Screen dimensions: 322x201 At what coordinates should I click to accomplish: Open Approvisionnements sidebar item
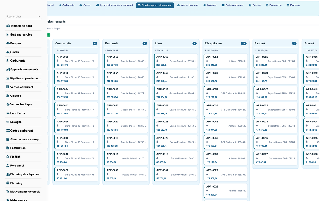click(24, 69)
